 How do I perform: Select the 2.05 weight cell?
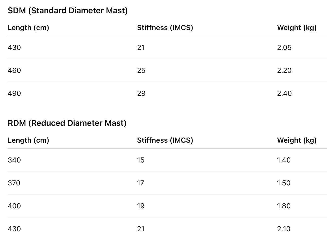(x=284, y=47)
